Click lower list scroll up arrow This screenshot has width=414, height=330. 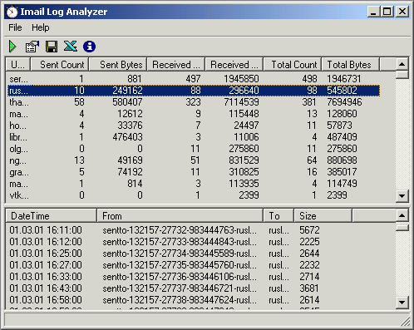tap(402, 215)
